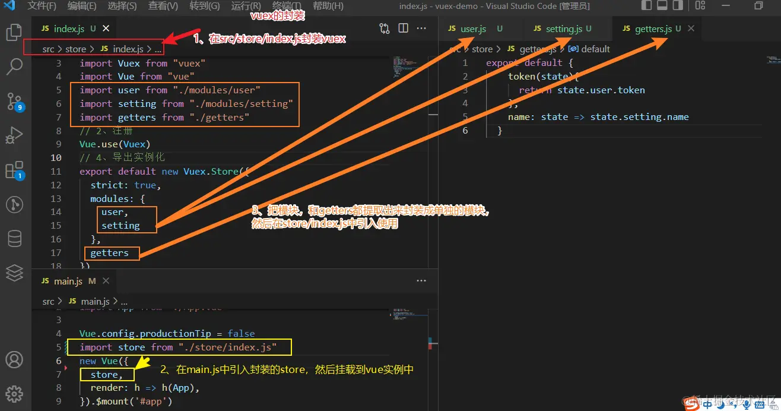Close the index.js tab

click(x=106, y=29)
